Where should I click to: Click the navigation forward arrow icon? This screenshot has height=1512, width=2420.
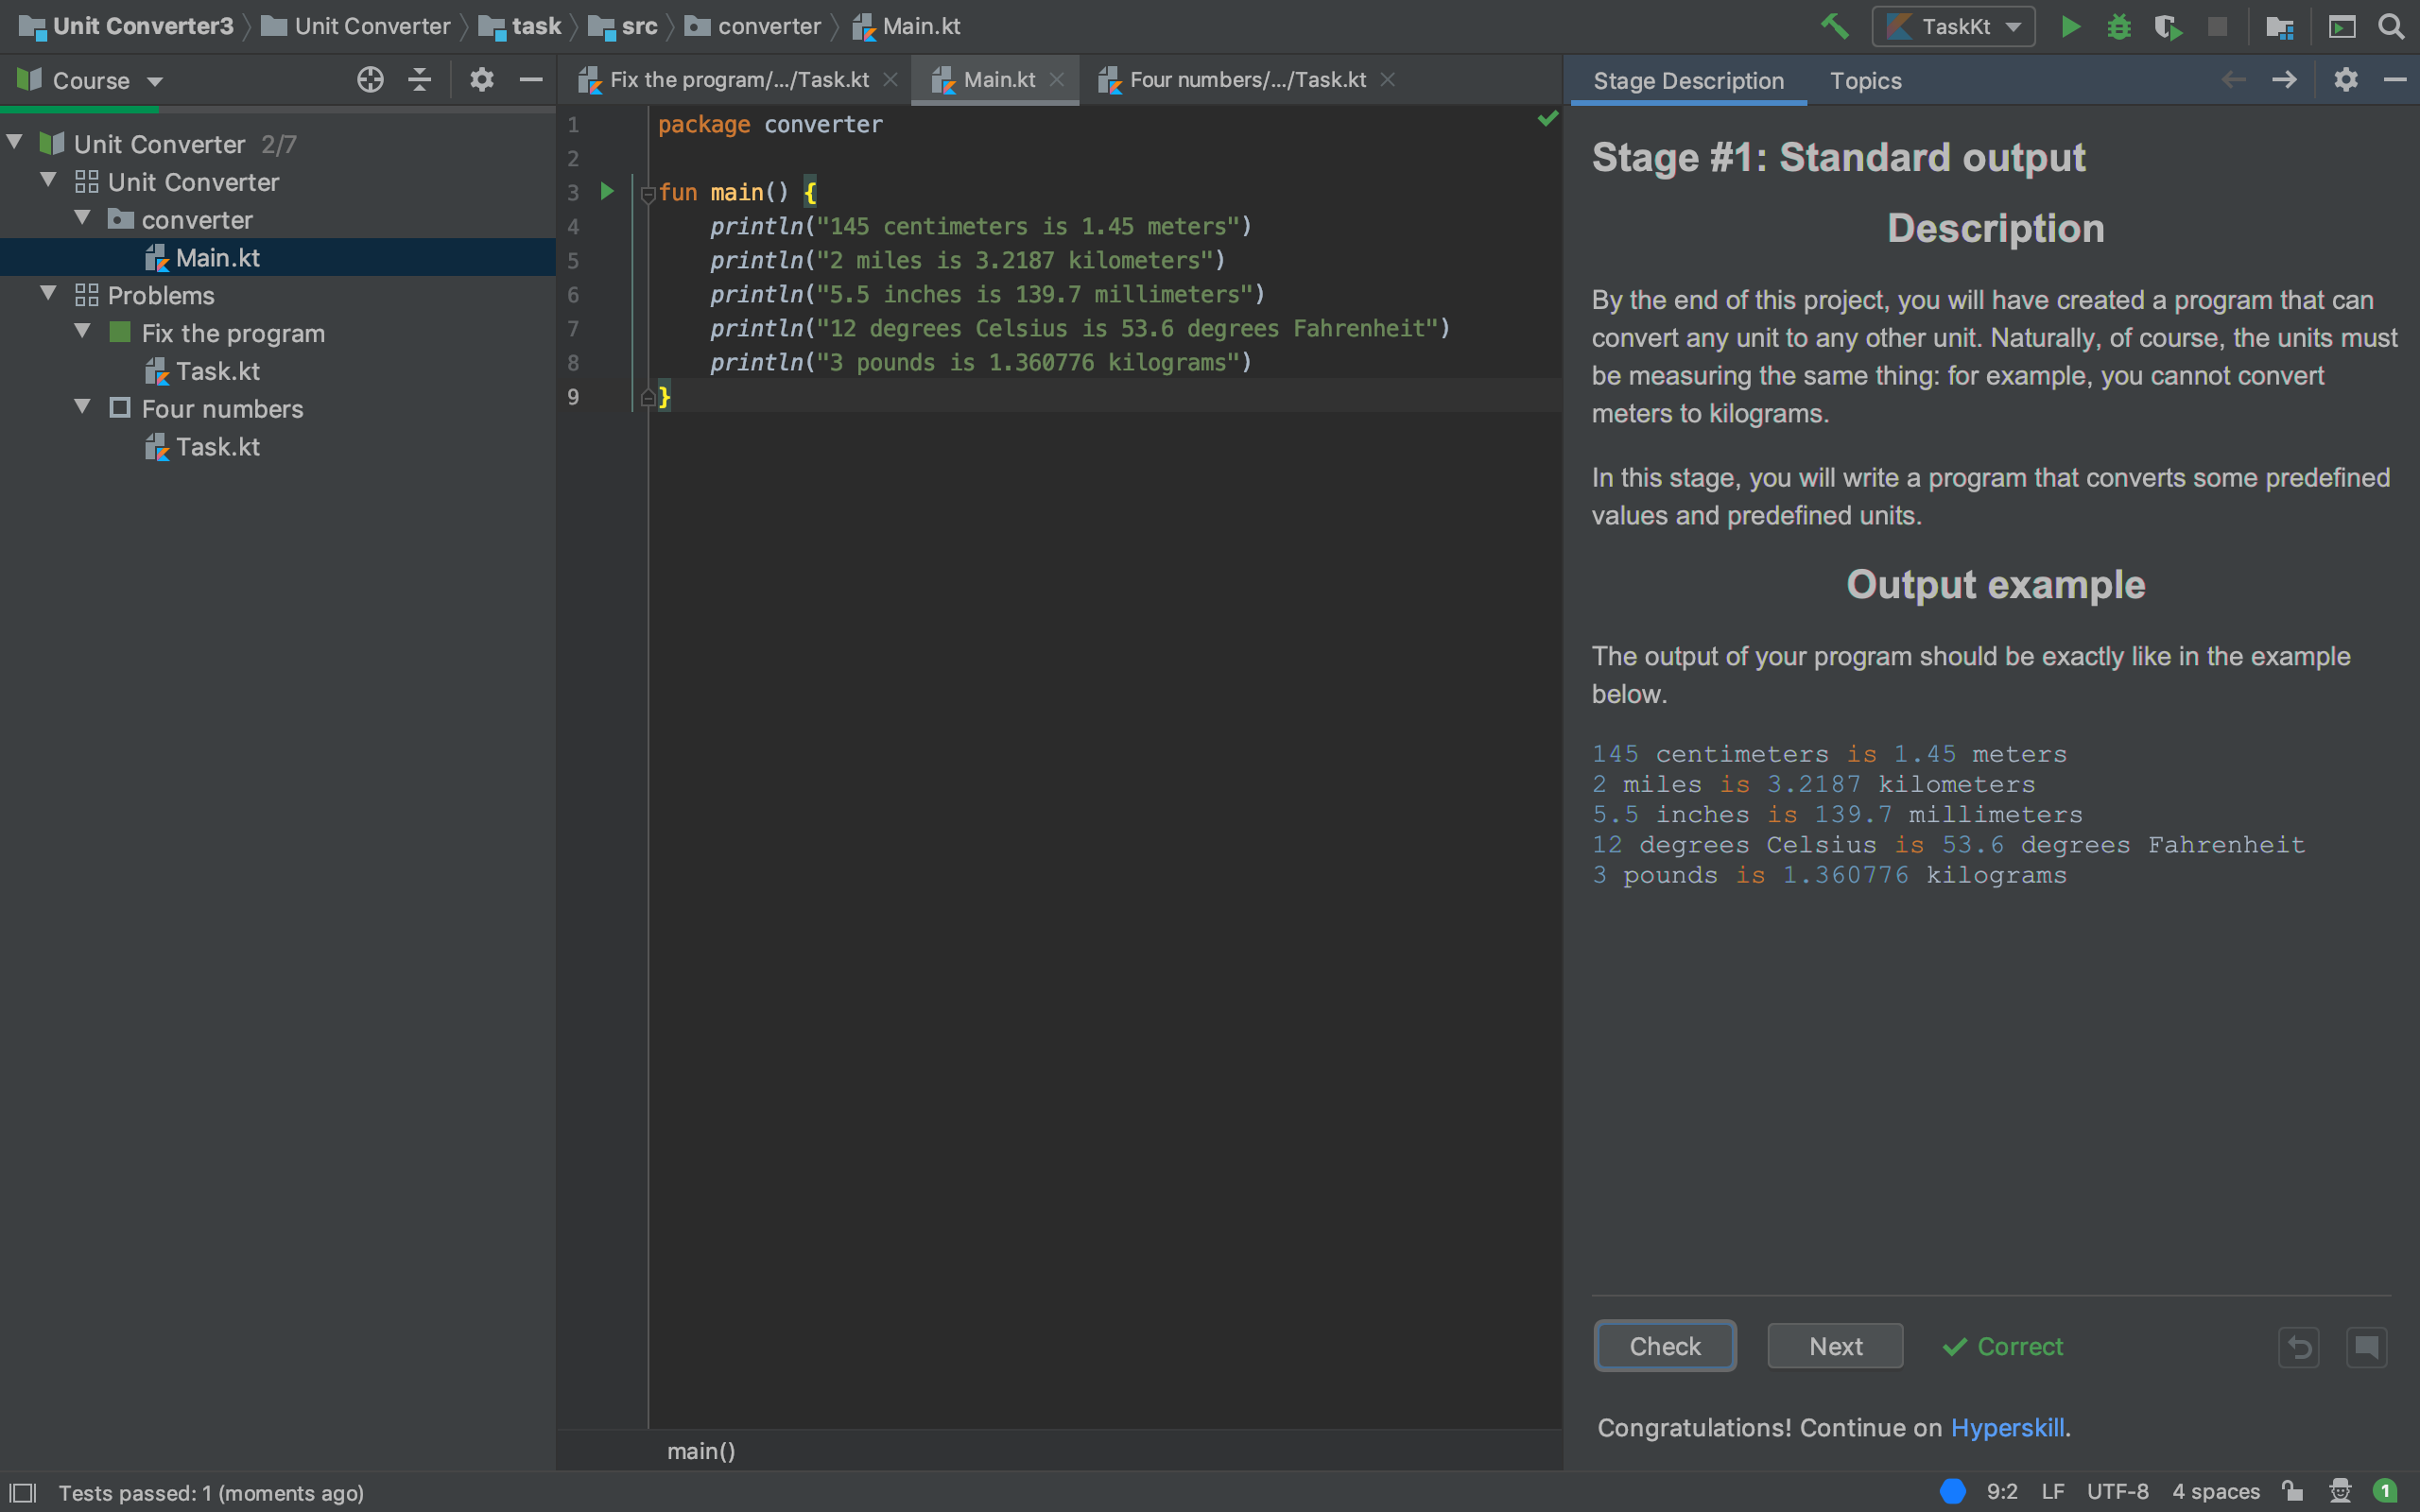(x=2284, y=80)
